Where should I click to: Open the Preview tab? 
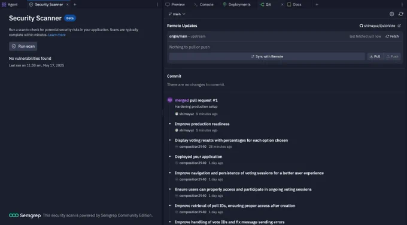pos(175,4)
